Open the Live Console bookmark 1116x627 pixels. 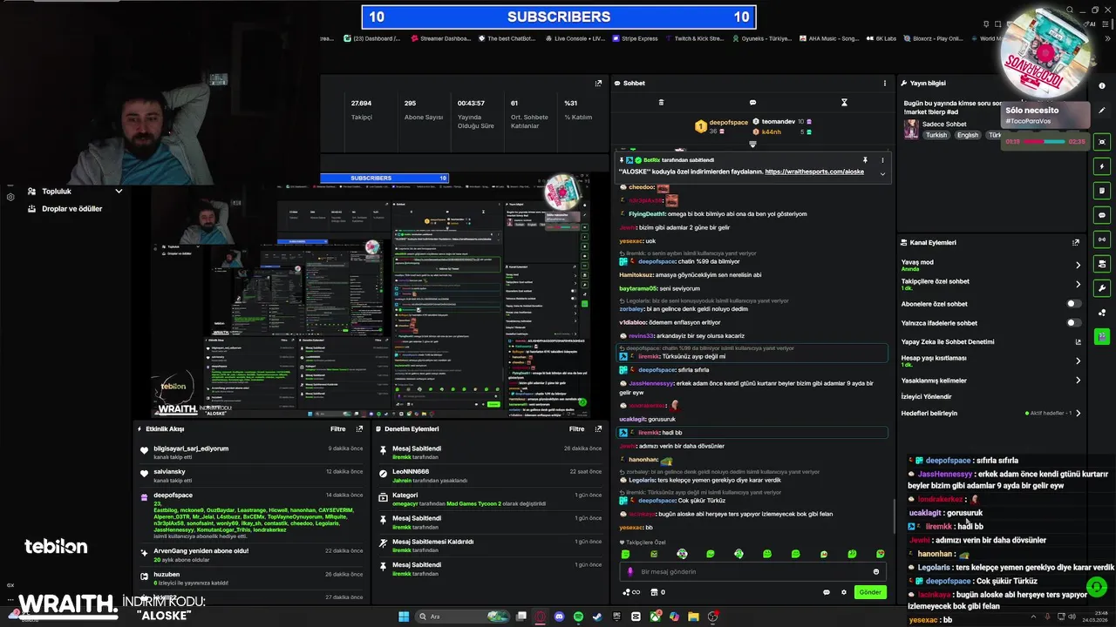click(575, 38)
